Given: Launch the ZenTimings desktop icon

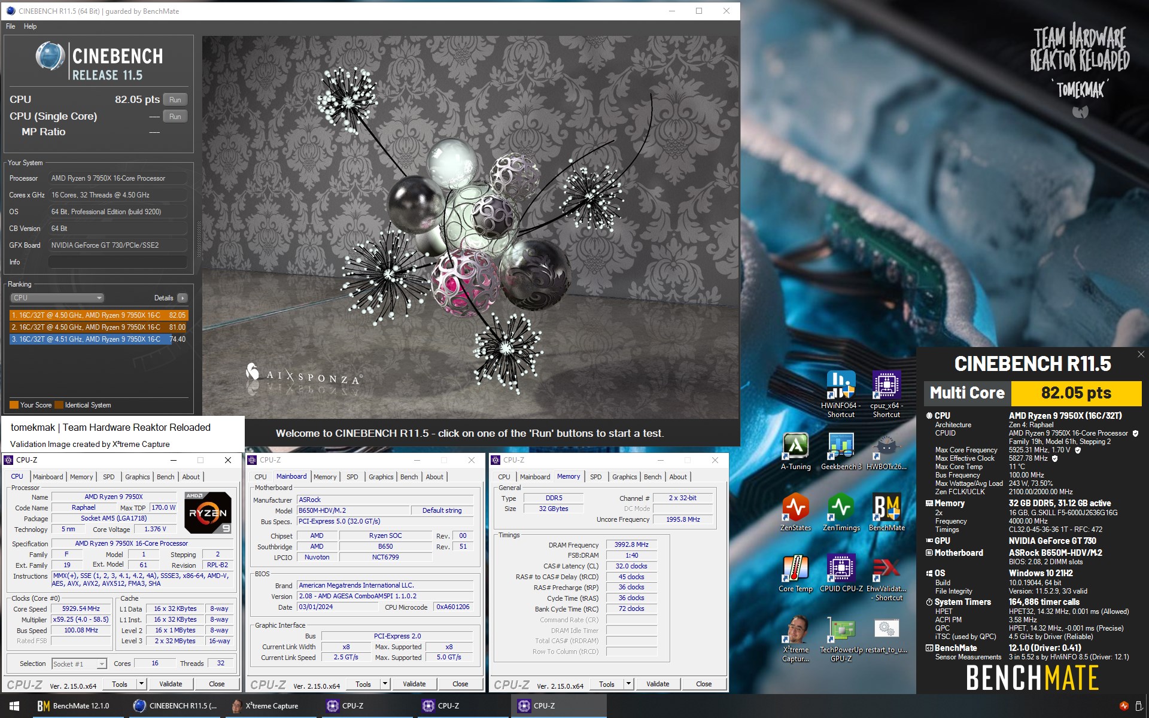Looking at the screenshot, I should (841, 513).
